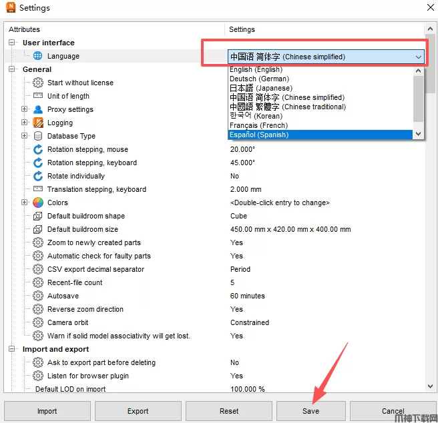Image resolution: width=438 pixels, height=423 pixels.
Task: Click the Default LOD on import row
Action: (215, 389)
